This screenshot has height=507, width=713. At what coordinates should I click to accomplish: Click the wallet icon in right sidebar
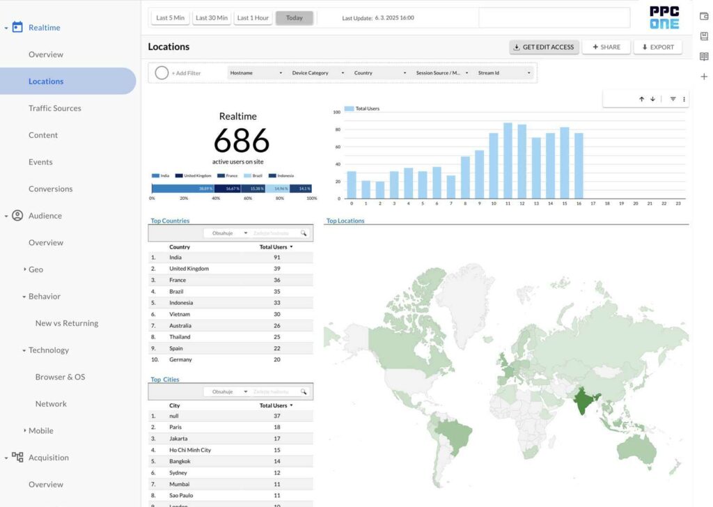coord(704,16)
